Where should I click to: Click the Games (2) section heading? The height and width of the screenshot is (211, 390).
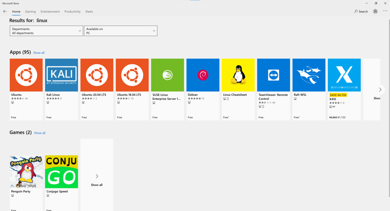20,132
